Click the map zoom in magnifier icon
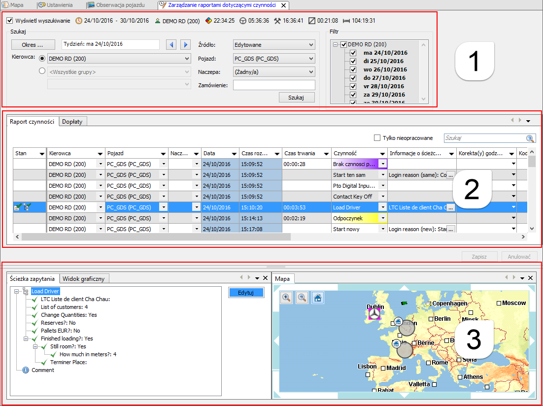543x406 pixels. point(286,298)
